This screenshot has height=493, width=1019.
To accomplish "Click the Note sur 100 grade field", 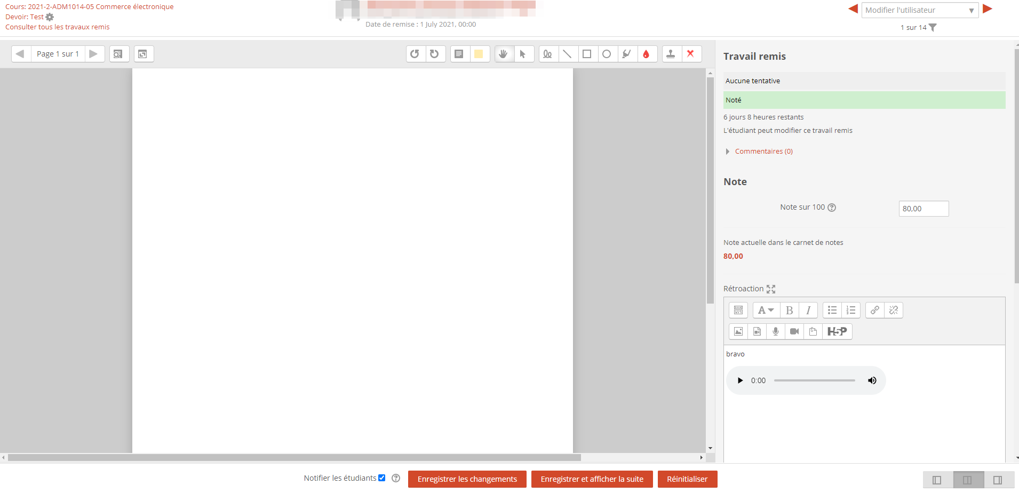I will (x=923, y=209).
